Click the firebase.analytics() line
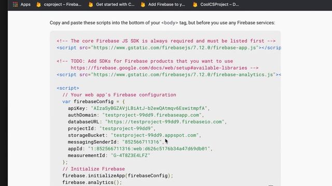 coord(92,182)
